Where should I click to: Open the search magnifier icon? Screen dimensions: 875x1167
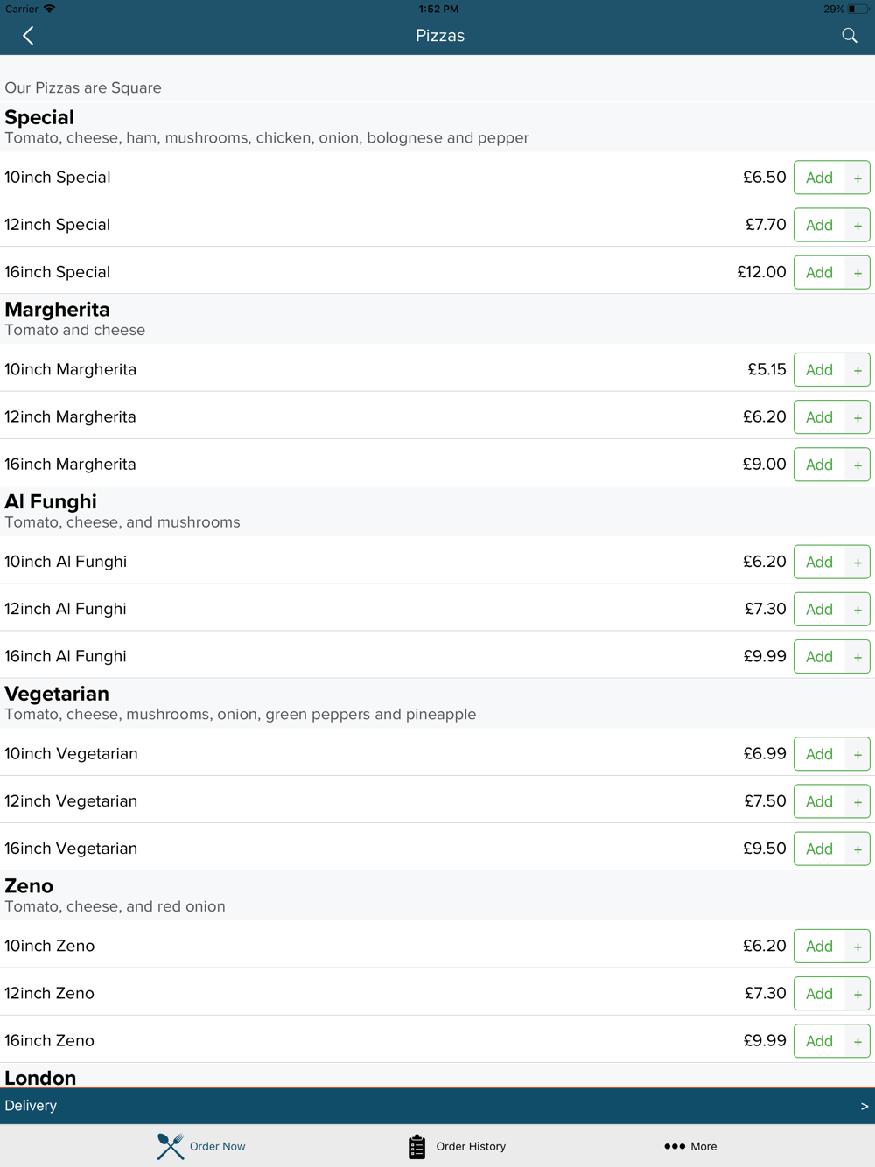click(849, 35)
